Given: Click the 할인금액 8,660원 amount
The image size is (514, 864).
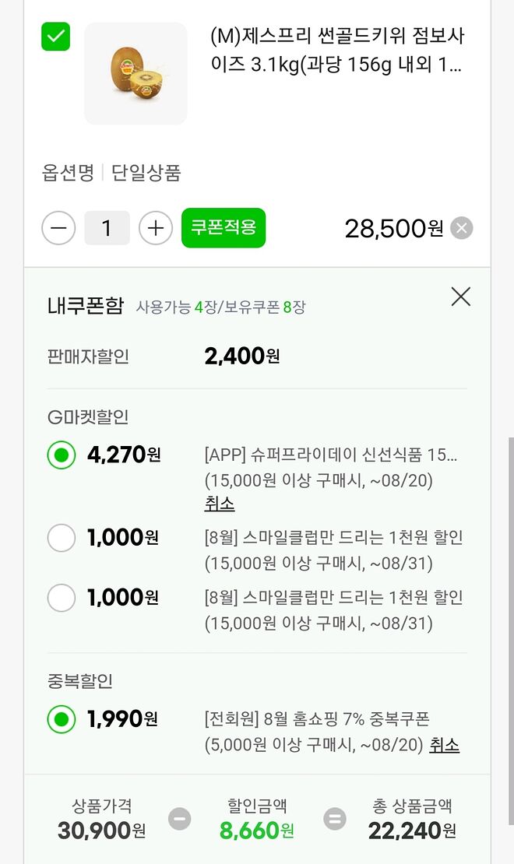Looking at the screenshot, I should (257, 831).
